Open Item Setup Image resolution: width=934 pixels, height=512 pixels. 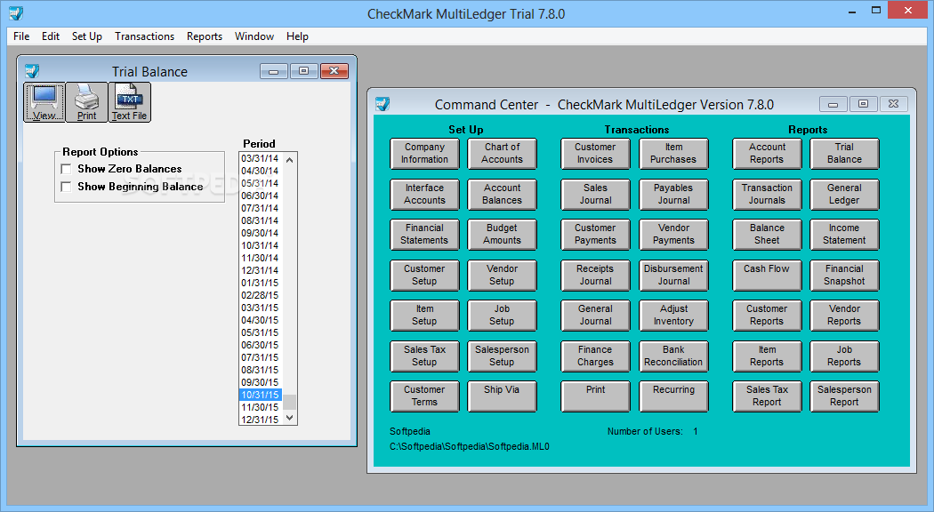tap(424, 316)
